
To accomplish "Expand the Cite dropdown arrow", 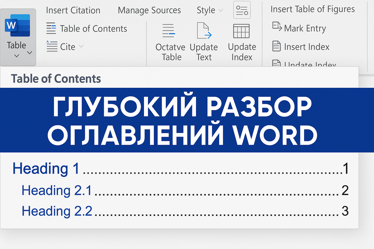I will coord(81,47).
